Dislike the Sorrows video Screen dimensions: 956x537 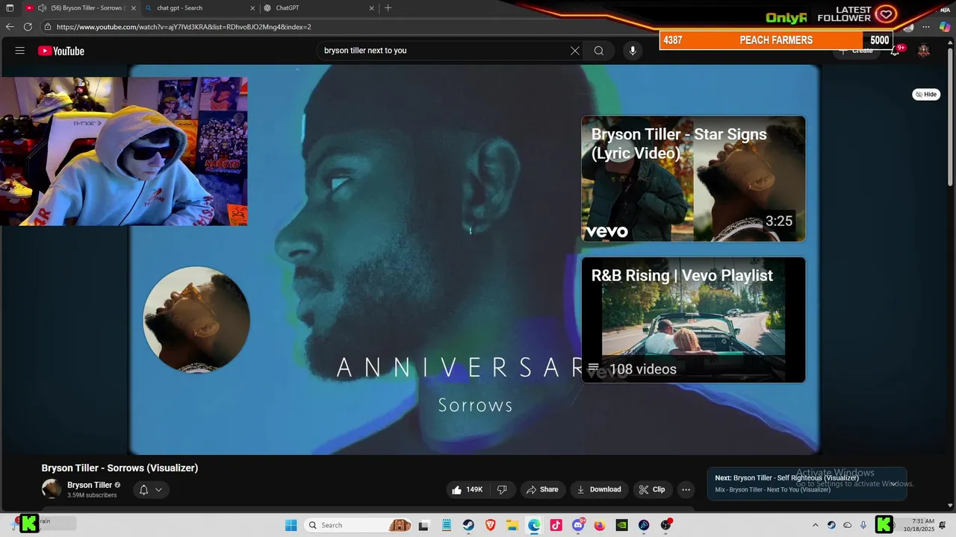(502, 489)
